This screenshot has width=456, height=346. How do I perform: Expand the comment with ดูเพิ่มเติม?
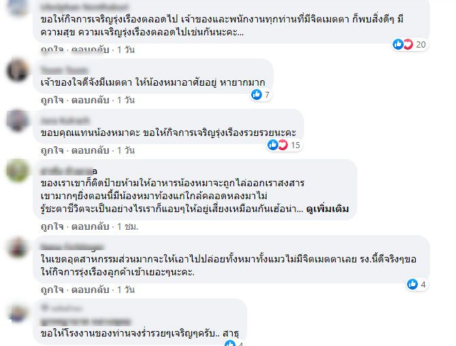click(x=327, y=209)
